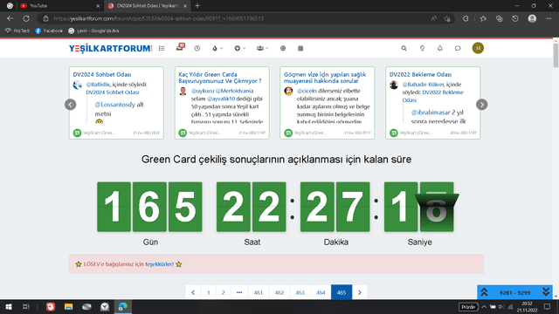Open the categories list icon in forum header
The width and height of the screenshot is (559, 314).
pos(162,48)
